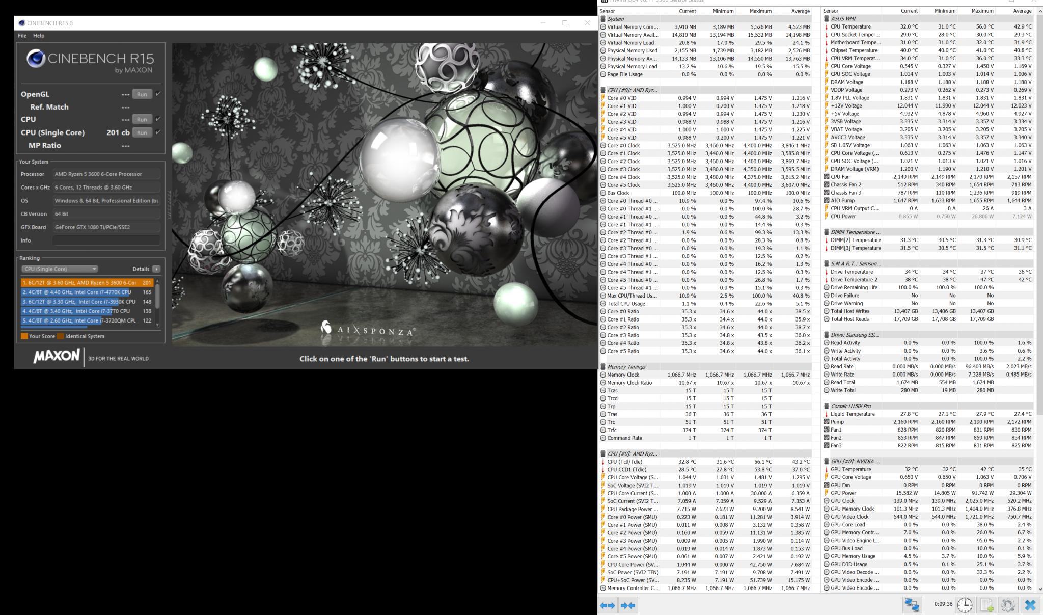The image size is (1043, 615).
Task: Select the Core #3 Clock sensor row
Action: (x=705, y=169)
